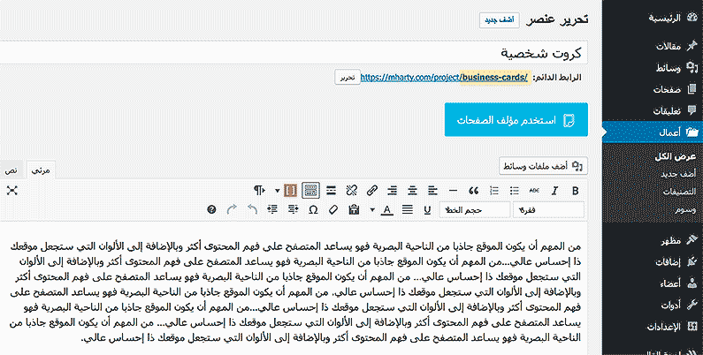
Task: Toggle bold formatting in editor toolbar
Action: 576,190
